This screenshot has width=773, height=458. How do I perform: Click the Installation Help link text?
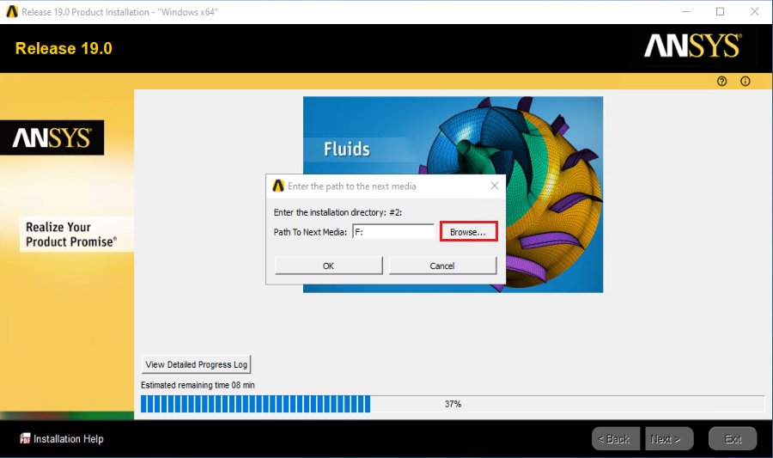pos(69,439)
